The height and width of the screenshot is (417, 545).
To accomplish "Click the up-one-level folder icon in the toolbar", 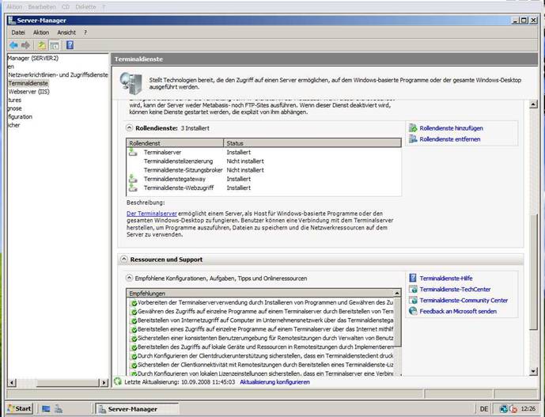I will (42, 45).
